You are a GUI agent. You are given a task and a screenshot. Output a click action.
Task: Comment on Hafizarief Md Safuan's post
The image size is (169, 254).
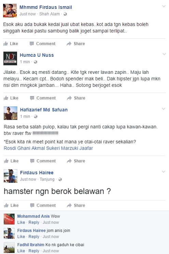[x=43, y=161]
